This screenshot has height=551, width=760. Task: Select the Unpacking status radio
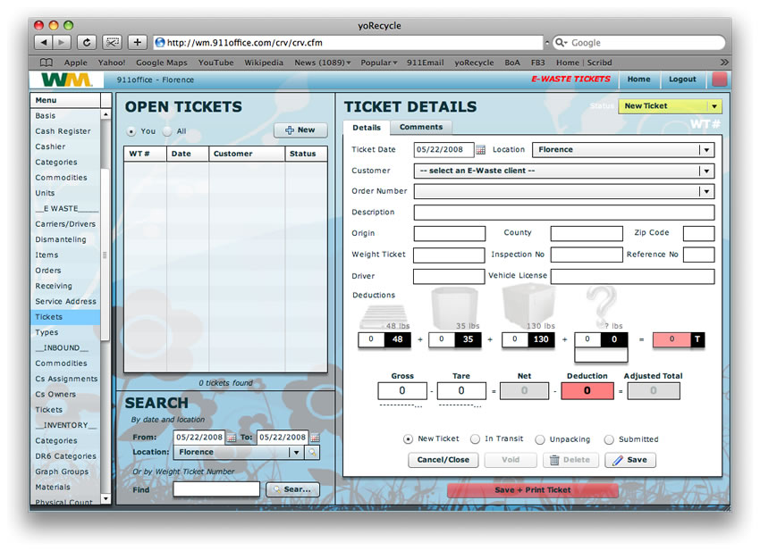click(539, 439)
